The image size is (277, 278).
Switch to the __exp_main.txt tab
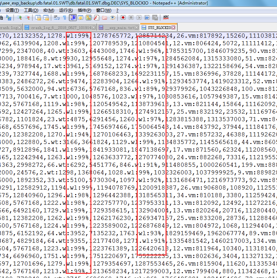coord(119,28)
